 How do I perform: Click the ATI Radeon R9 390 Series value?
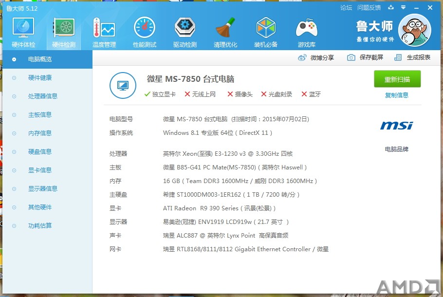pos(219,208)
